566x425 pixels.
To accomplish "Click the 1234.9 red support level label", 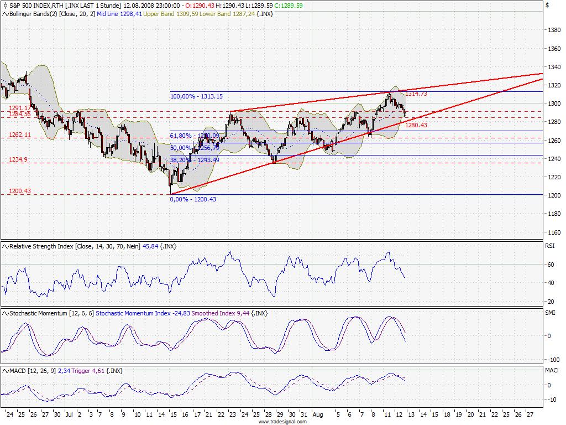I will pos(18,159).
